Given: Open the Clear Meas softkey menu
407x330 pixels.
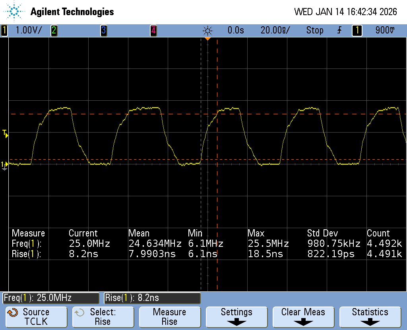Looking at the screenshot, I should (x=303, y=317).
